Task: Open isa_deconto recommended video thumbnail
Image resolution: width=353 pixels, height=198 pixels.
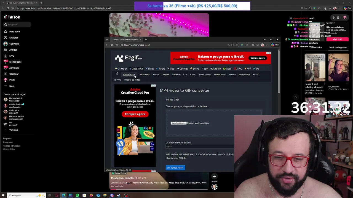Action: (x=339, y=68)
